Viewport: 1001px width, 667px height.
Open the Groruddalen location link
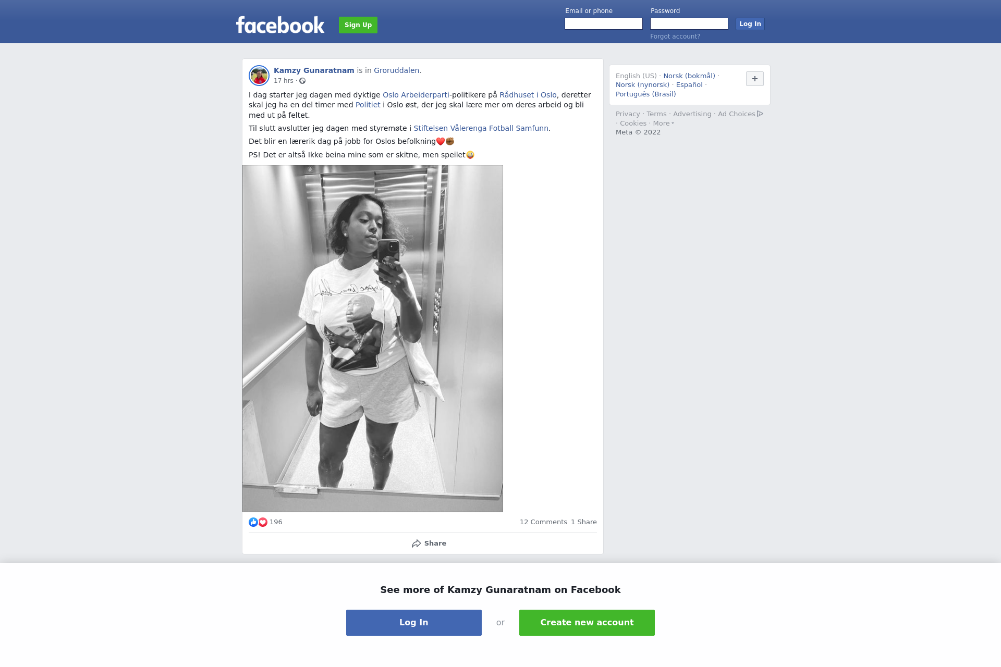[396, 70]
